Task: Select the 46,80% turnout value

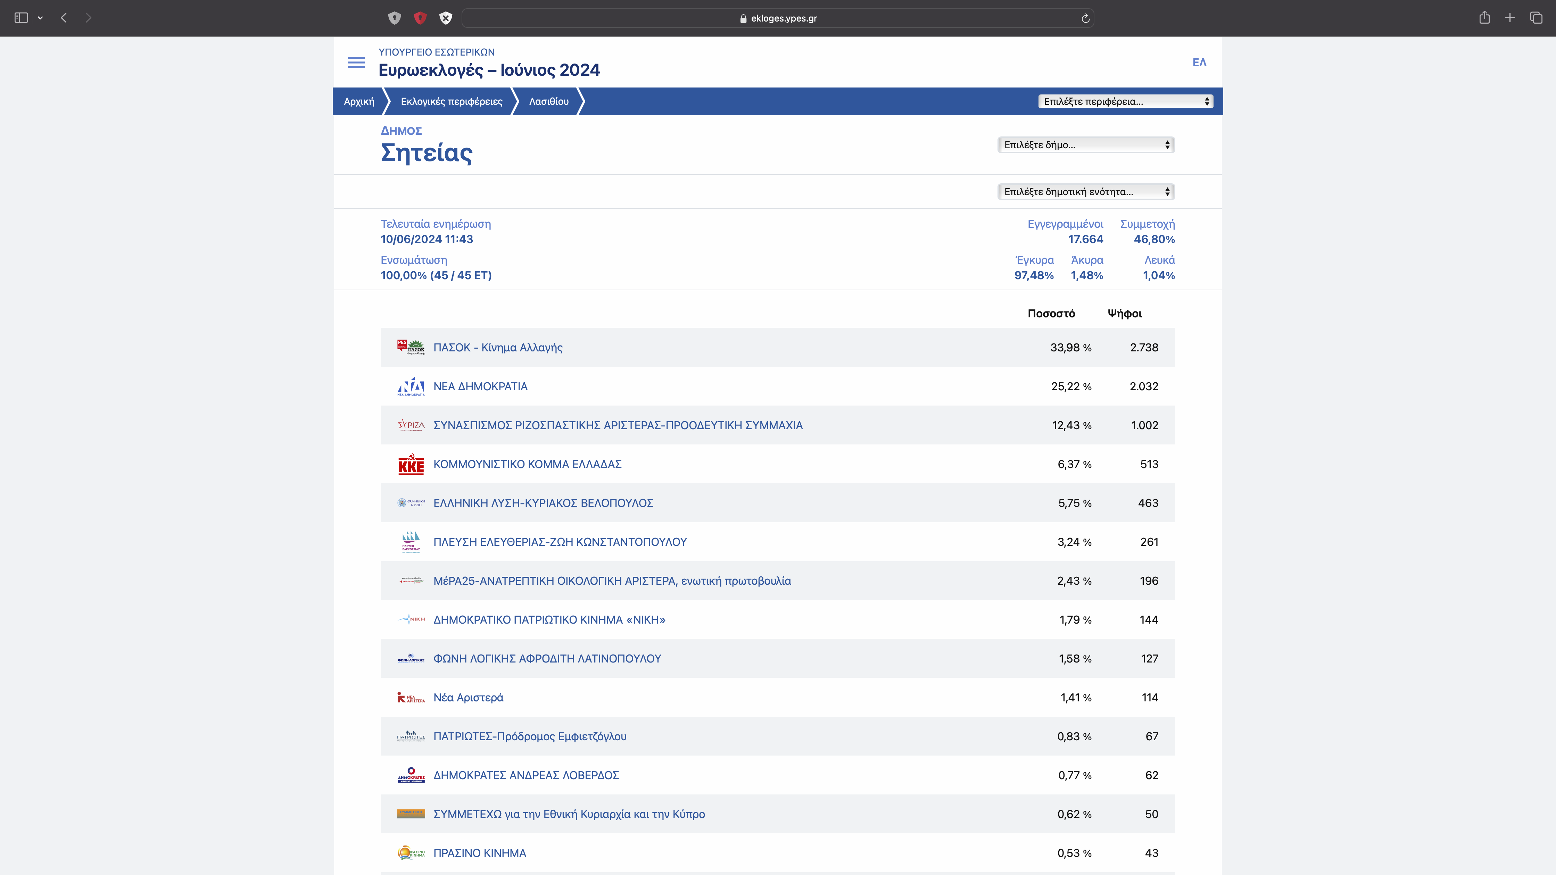Action: pos(1154,239)
